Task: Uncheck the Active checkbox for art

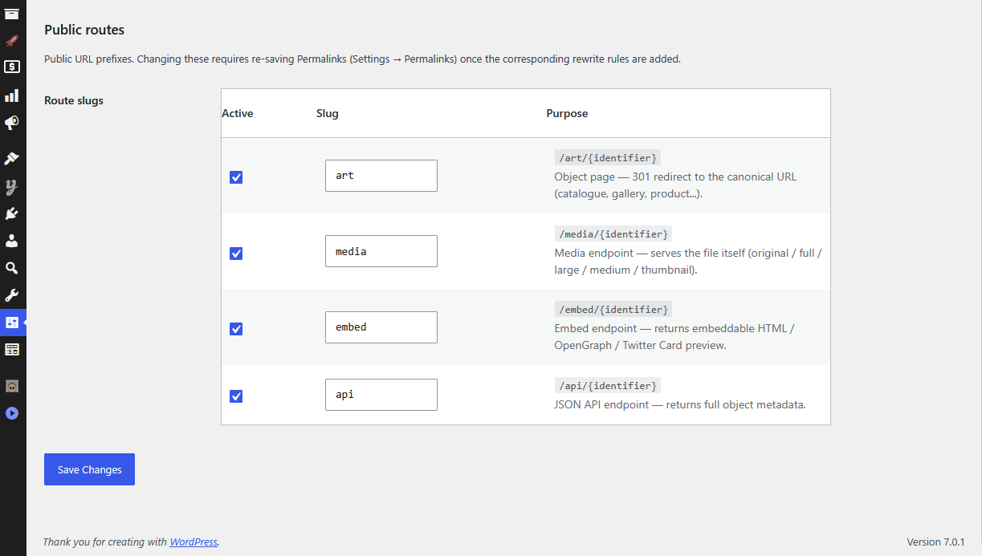Action: (236, 177)
